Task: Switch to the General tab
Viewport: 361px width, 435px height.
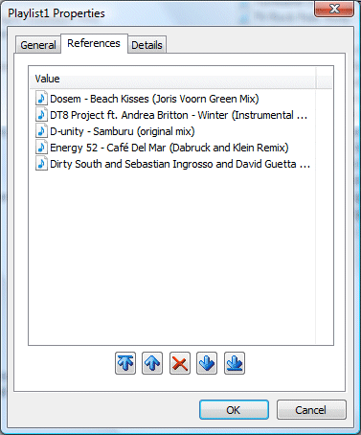Action: [x=38, y=45]
